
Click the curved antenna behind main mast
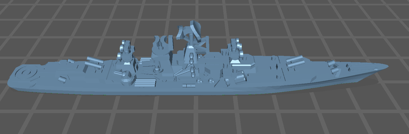162,44
